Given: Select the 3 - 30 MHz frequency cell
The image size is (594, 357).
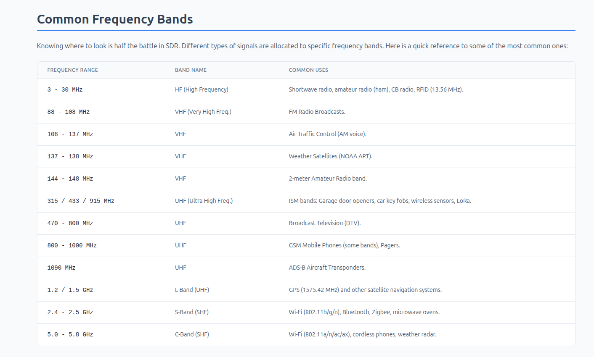Looking at the screenshot, I should 65,90.
